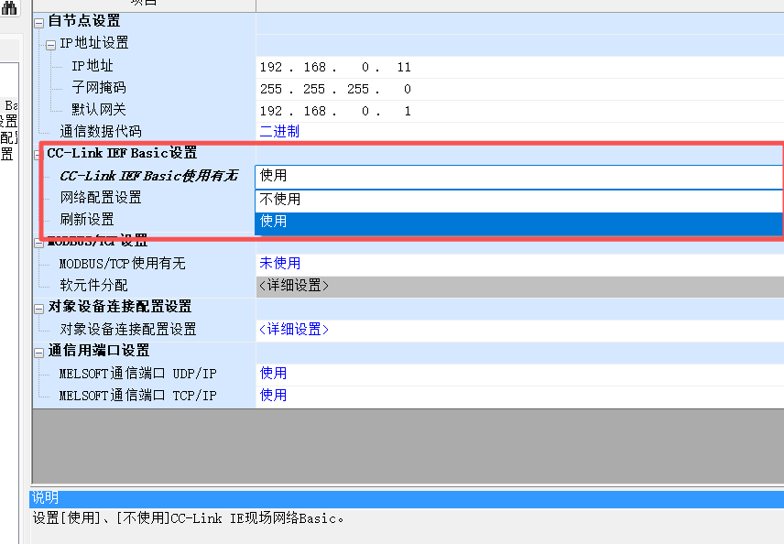The image size is (784, 544).
Task: Collapse the 自节点设置 section
Action: (39, 23)
